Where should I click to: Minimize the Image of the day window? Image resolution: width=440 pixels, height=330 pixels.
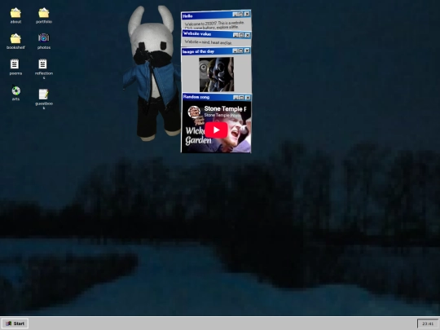coord(235,51)
